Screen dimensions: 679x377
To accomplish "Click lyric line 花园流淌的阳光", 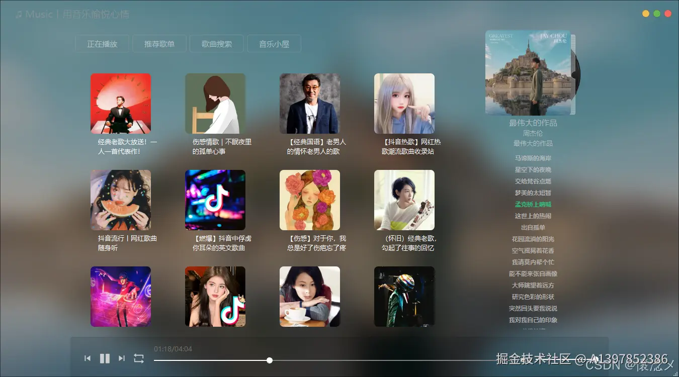I will pos(533,239).
